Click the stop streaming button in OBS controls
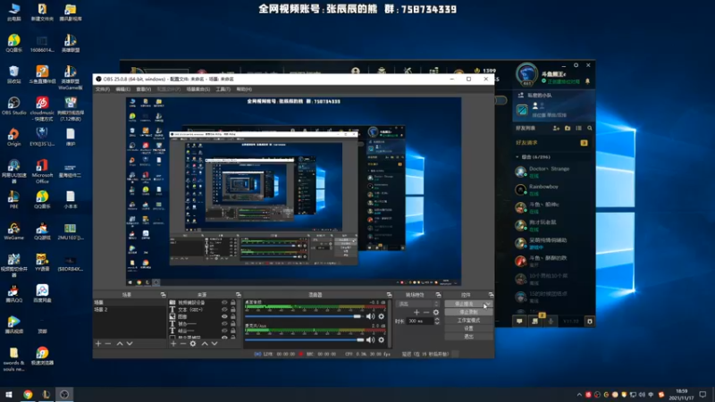The height and width of the screenshot is (402, 715). (465, 304)
